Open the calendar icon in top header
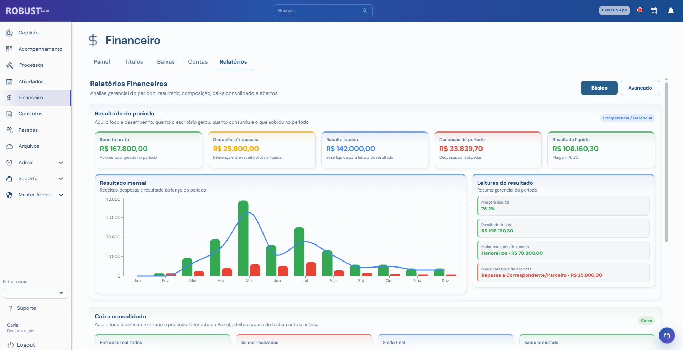 tap(654, 11)
